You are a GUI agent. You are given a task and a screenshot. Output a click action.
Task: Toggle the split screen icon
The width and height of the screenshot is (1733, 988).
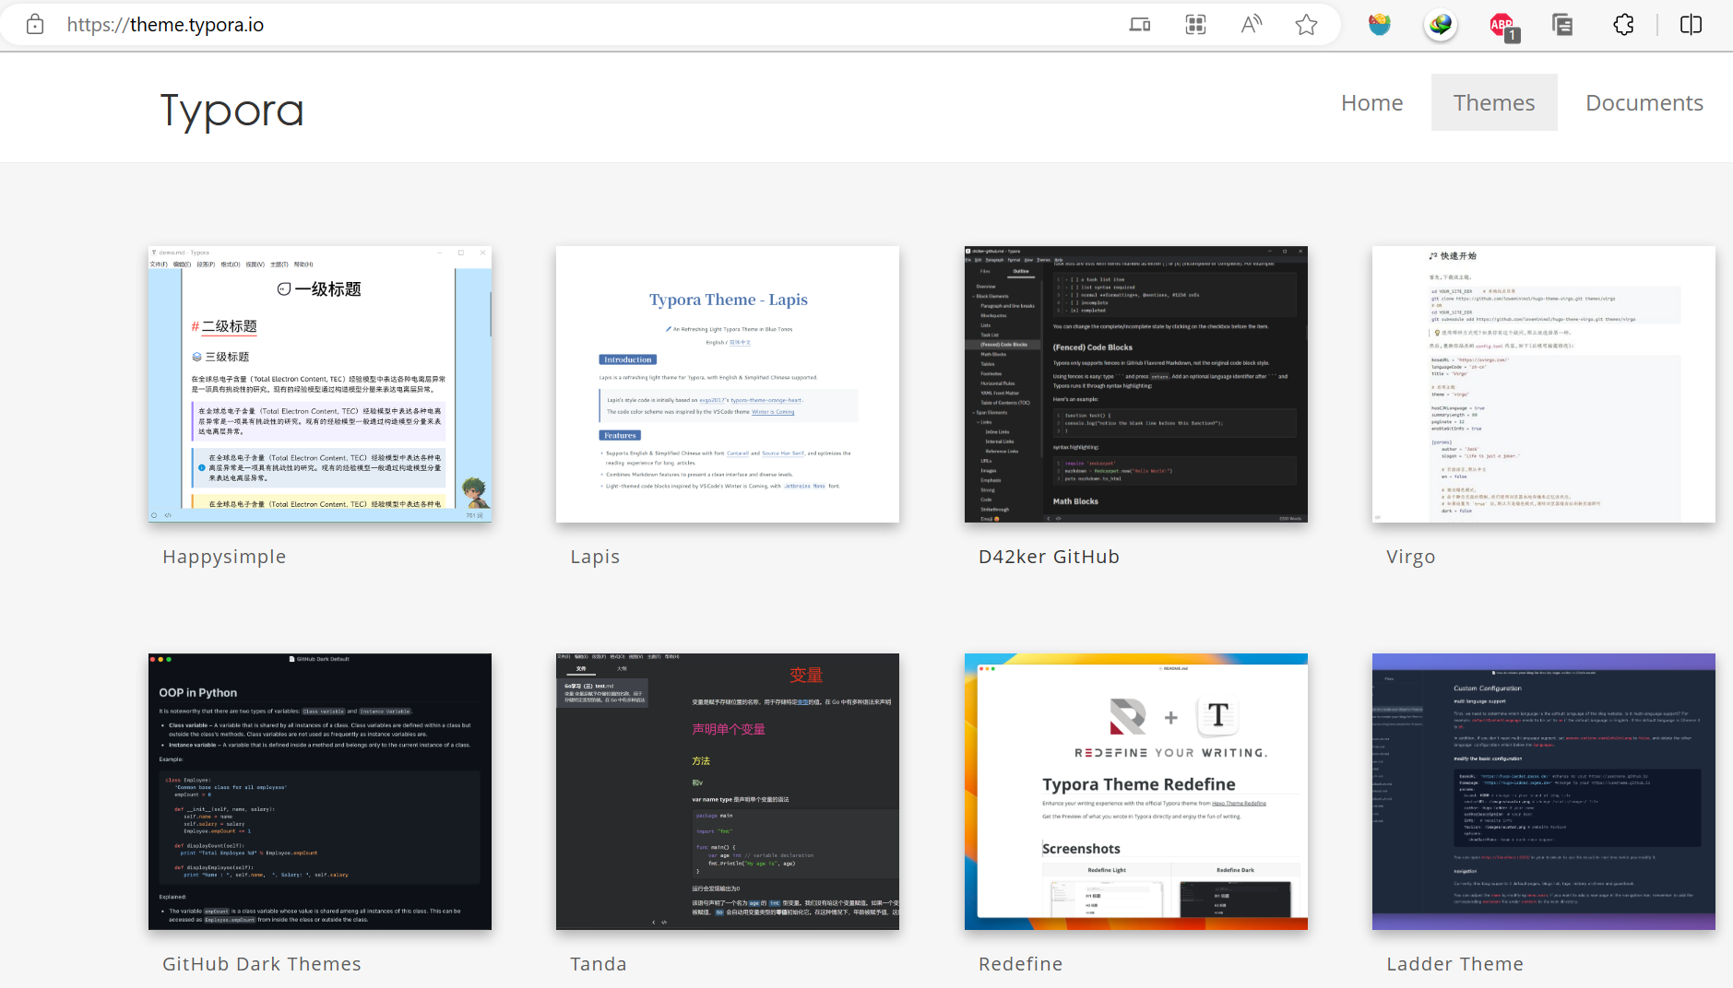point(1691,25)
